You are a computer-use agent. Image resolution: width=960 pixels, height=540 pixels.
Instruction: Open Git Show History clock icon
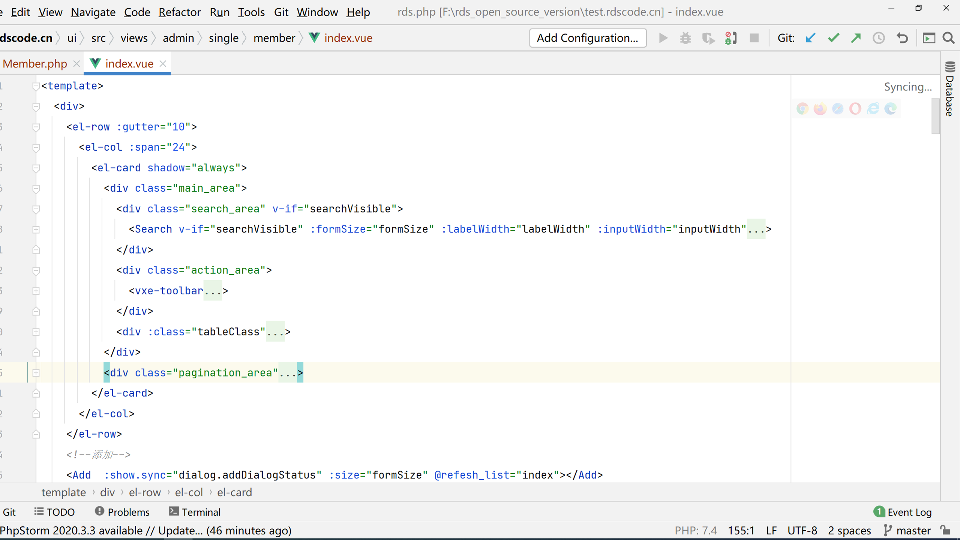point(879,38)
